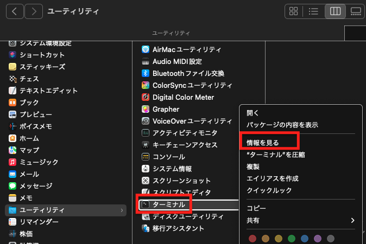366x244 pixels.
Task: Select the AirMac ユーティリティ icon
Action: tap(146, 49)
